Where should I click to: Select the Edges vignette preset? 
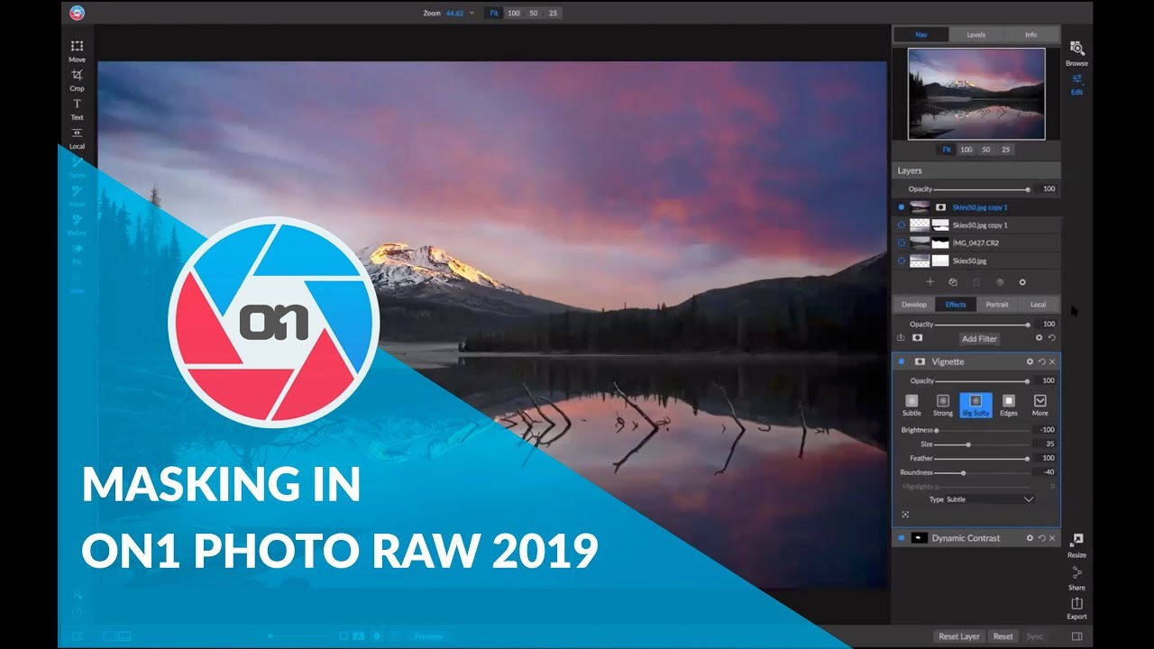(x=1009, y=405)
